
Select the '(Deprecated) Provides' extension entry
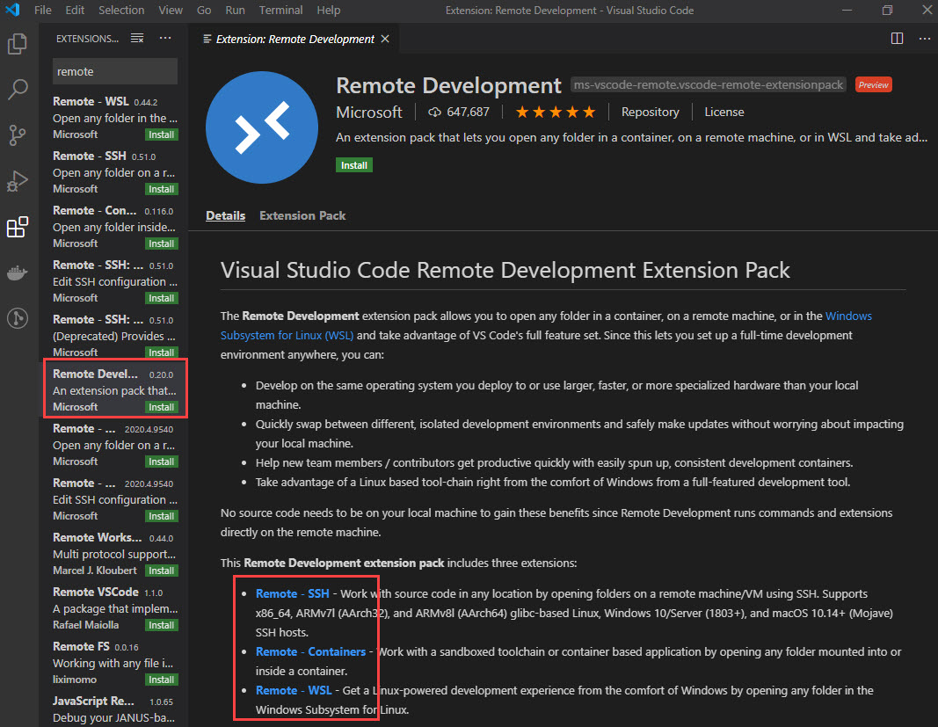(113, 335)
